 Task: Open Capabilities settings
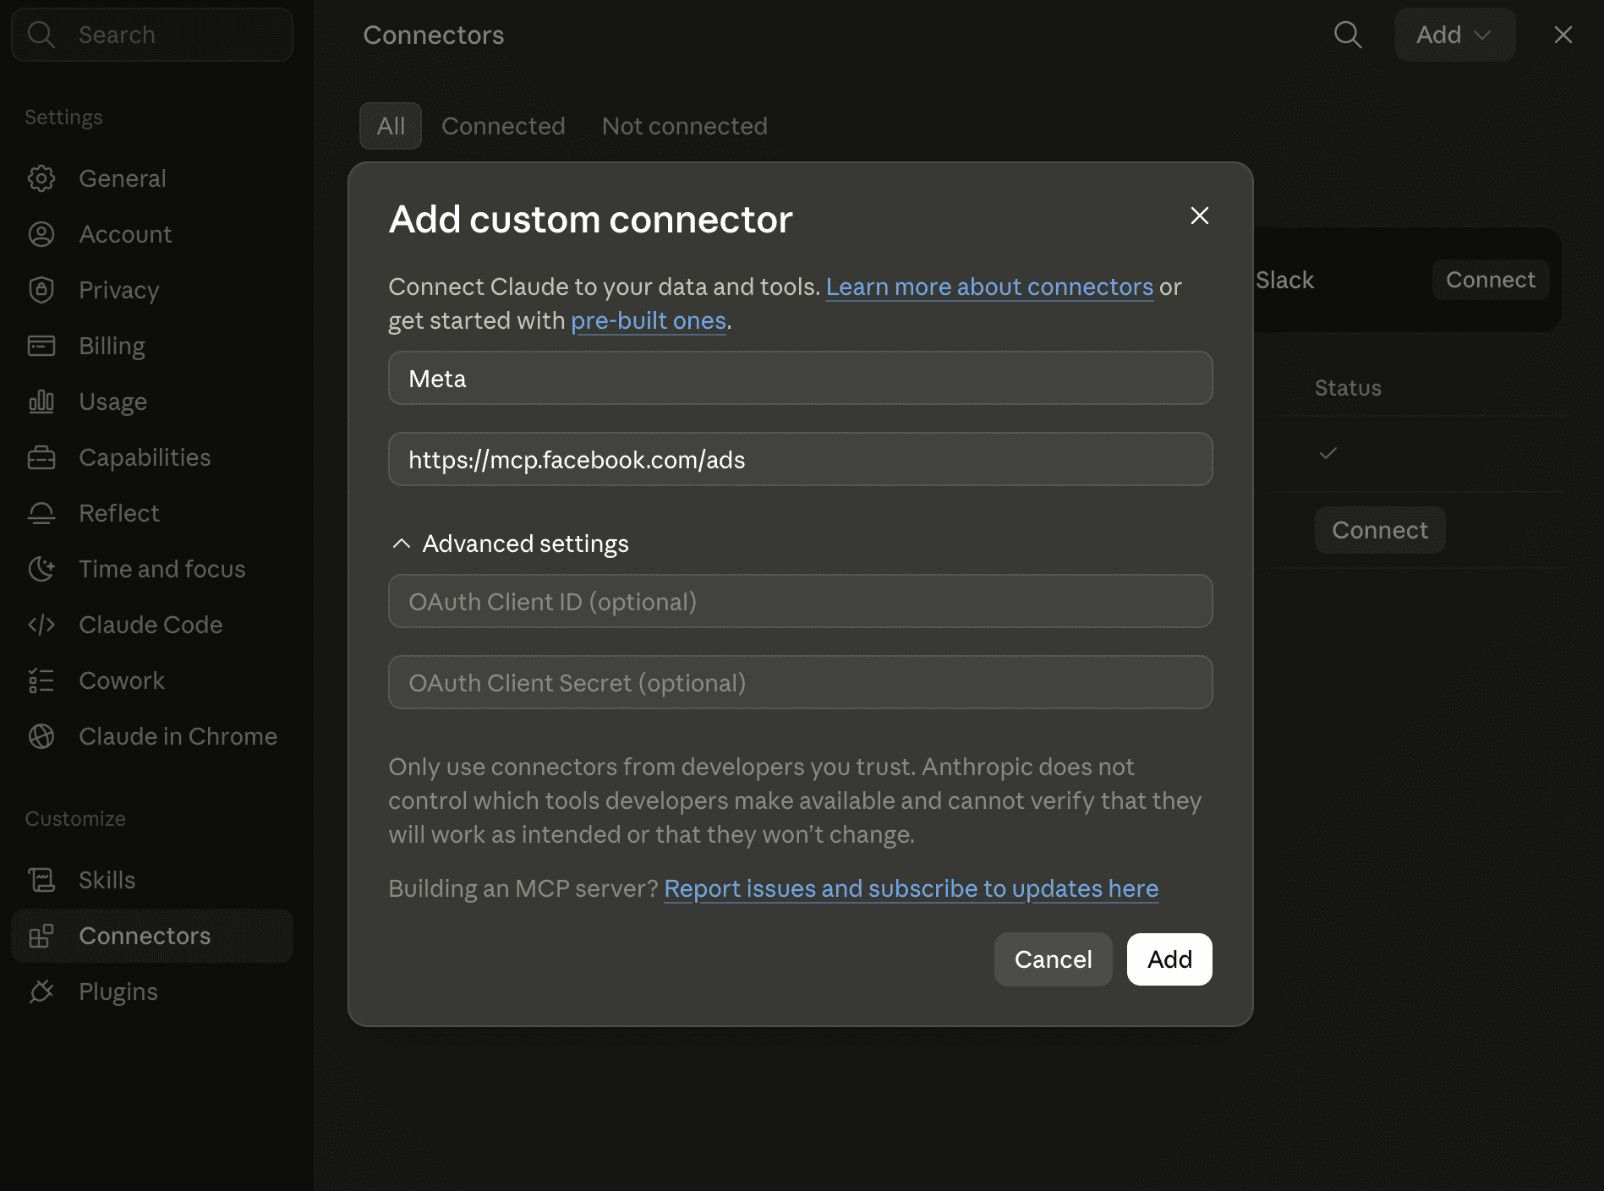coord(152,457)
